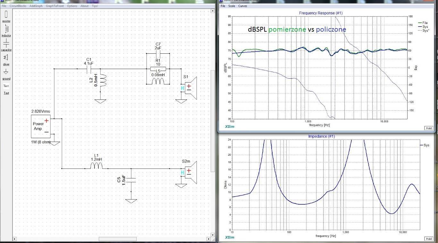Open the About menu
Viewport: 438px width, 243px height.
click(85, 6)
